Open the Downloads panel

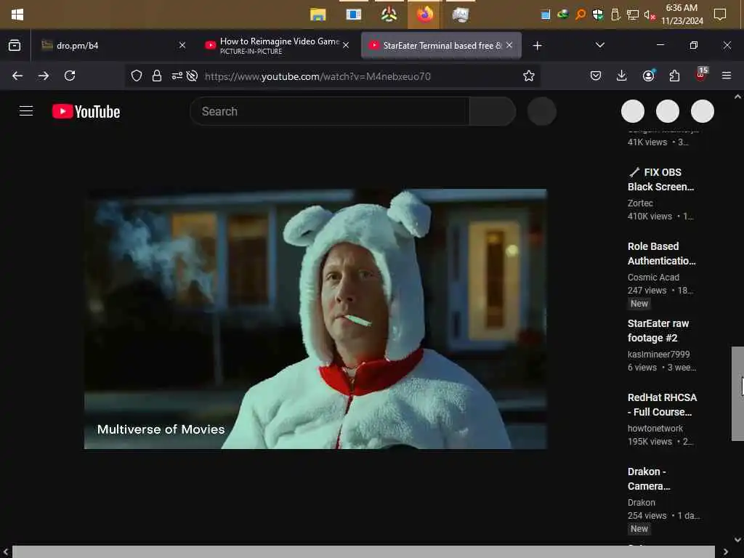[621, 76]
